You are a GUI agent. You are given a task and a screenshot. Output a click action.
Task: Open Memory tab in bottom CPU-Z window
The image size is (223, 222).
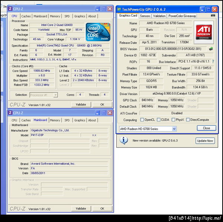[x=55, y=120]
